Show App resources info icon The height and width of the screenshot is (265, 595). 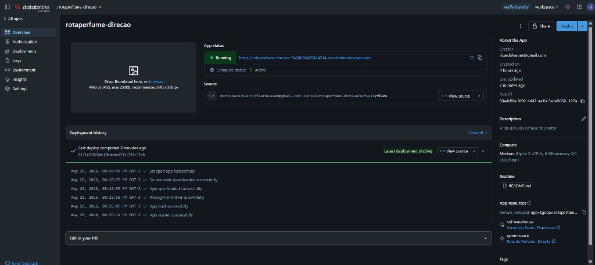tap(529, 203)
